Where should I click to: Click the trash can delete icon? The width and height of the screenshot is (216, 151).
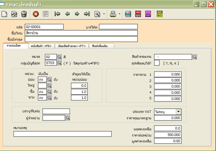click(x=24, y=14)
